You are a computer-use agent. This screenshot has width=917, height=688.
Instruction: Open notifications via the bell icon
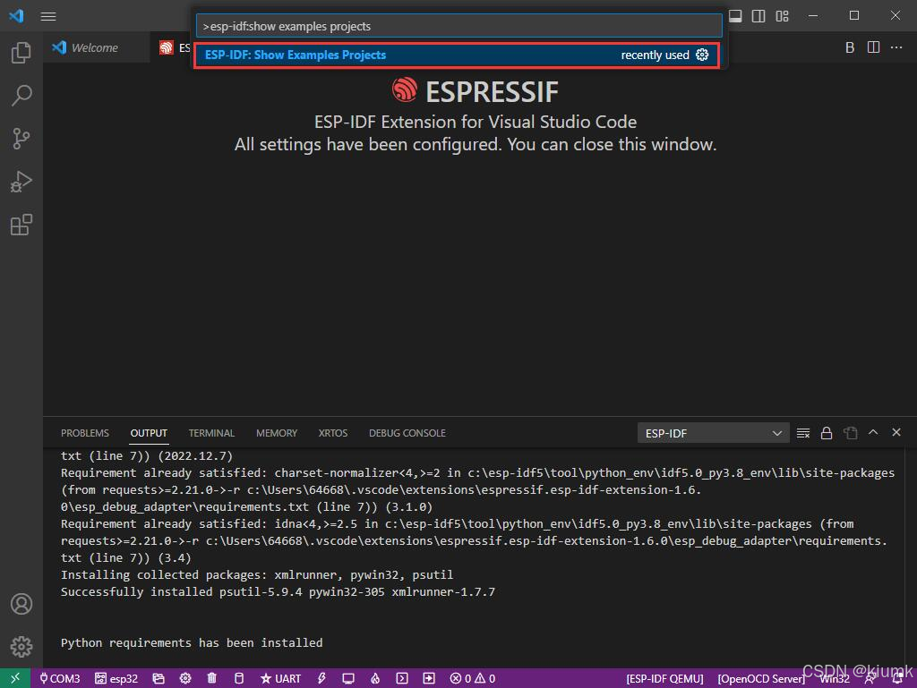pos(897,679)
